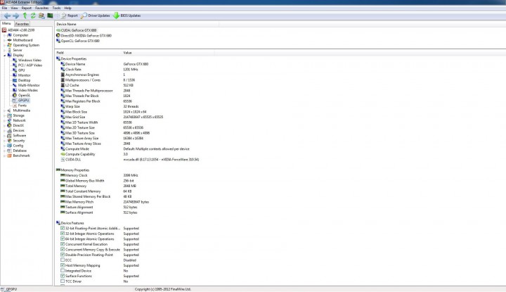Expand the Operating System tree node
This screenshot has width=506, height=292.
coord(4,45)
